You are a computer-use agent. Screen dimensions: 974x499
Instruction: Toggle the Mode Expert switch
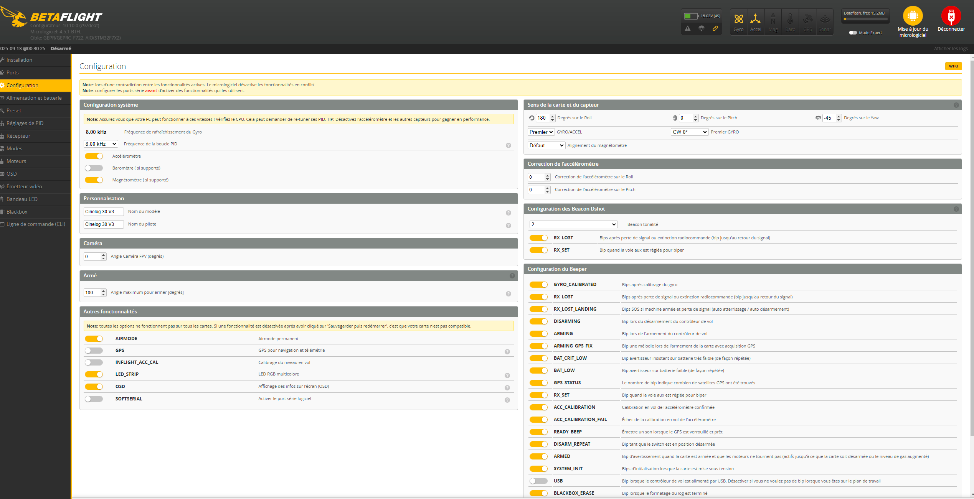(x=853, y=33)
